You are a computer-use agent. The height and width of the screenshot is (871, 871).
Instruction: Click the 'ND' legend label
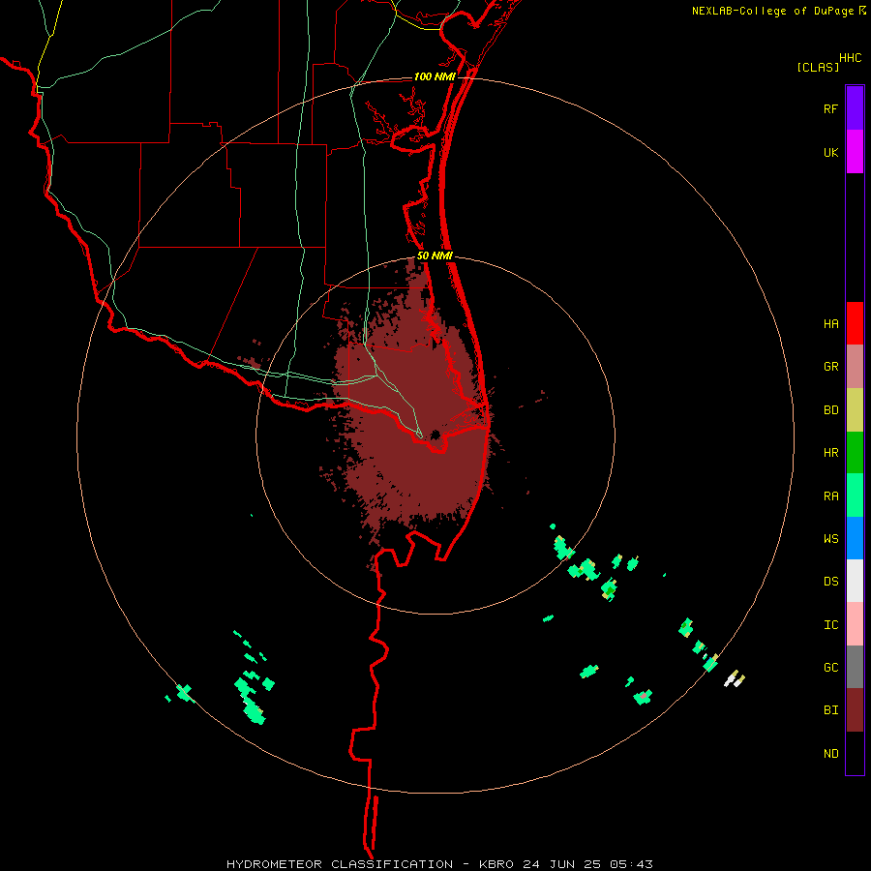(830, 754)
